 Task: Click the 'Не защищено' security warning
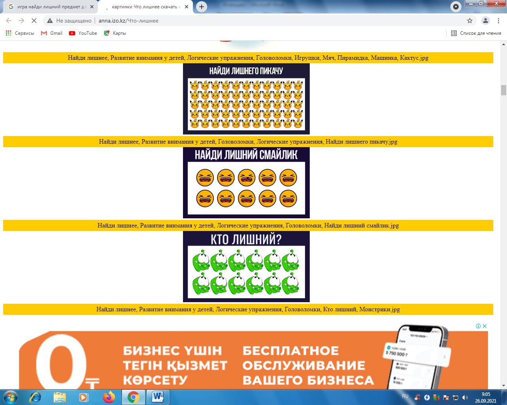pos(70,21)
